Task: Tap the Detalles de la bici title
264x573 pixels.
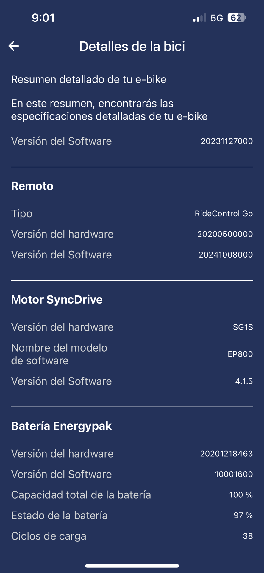Action: (132, 46)
